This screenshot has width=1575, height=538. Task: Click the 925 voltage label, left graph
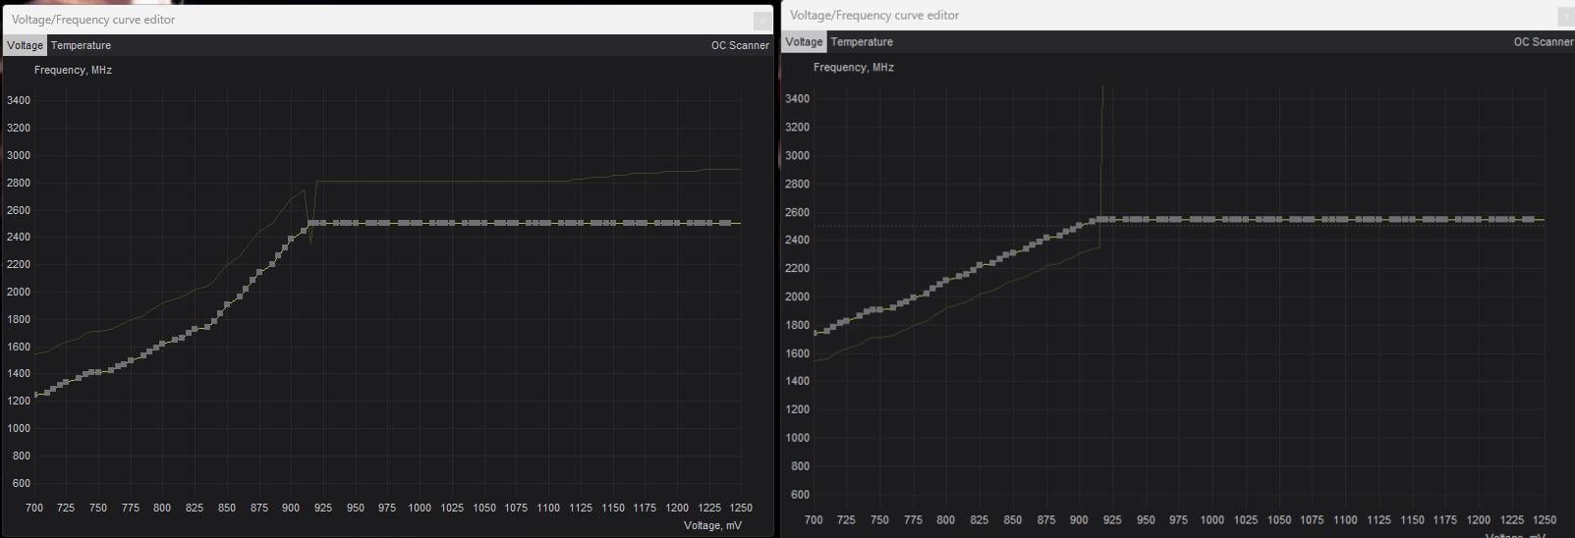(323, 508)
